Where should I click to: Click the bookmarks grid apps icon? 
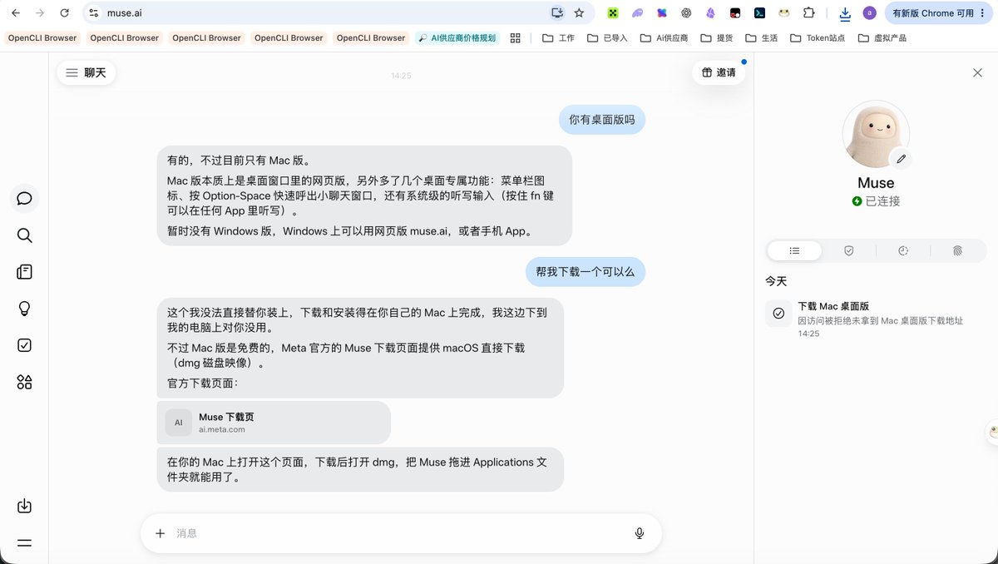coord(515,38)
